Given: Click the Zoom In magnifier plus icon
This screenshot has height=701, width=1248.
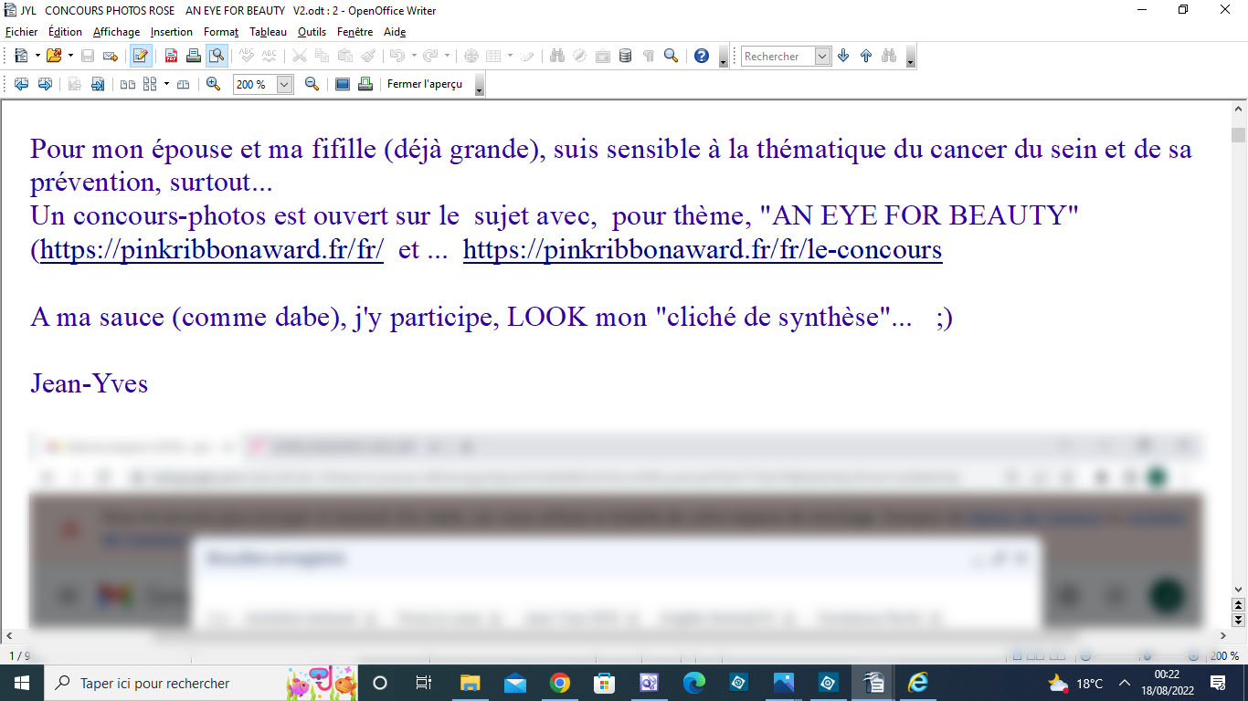Looking at the screenshot, I should [213, 84].
